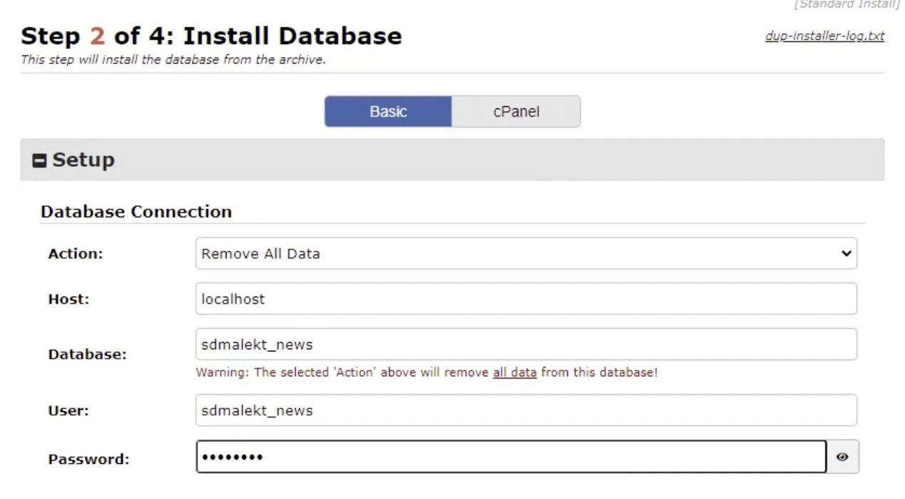
Task: Click inside the masked Password field
Action: 511,457
